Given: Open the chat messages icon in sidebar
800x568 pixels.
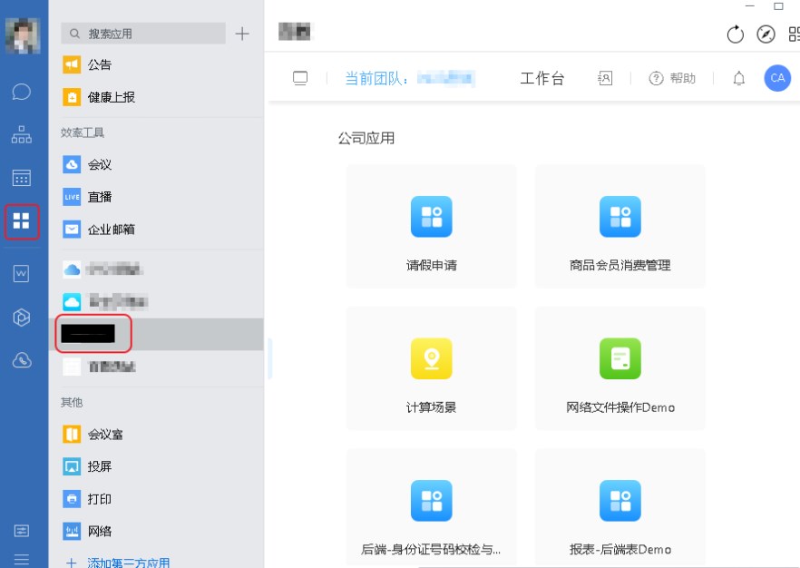Looking at the screenshot, I should 22,92.
